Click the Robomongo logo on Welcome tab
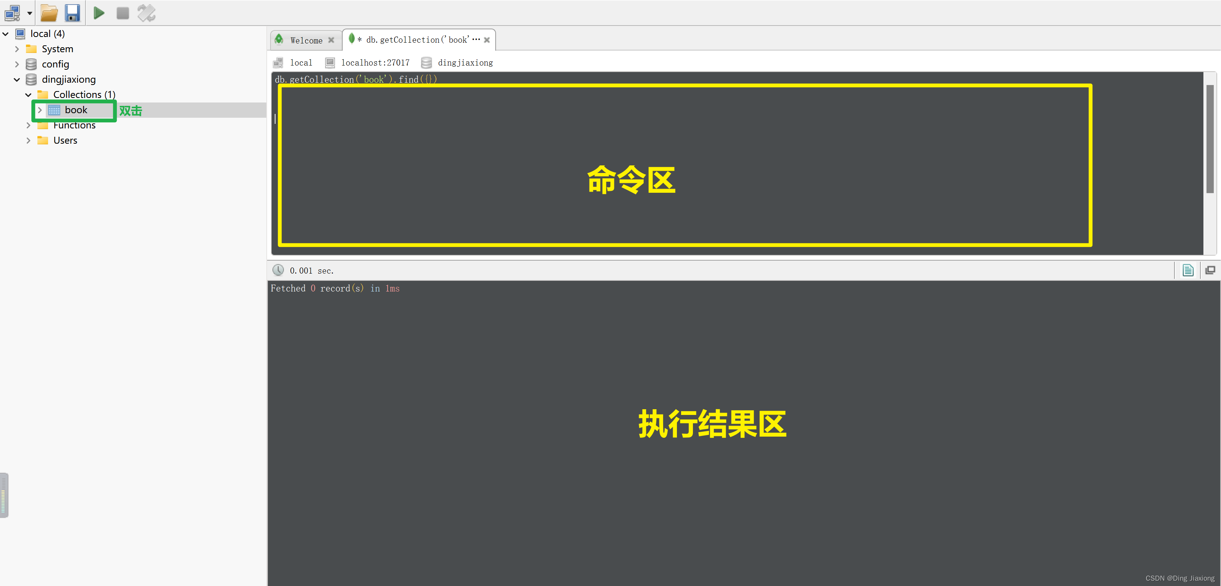Image resolution: width=1221 pixels, height=586 pixels. tap(279, 39)
